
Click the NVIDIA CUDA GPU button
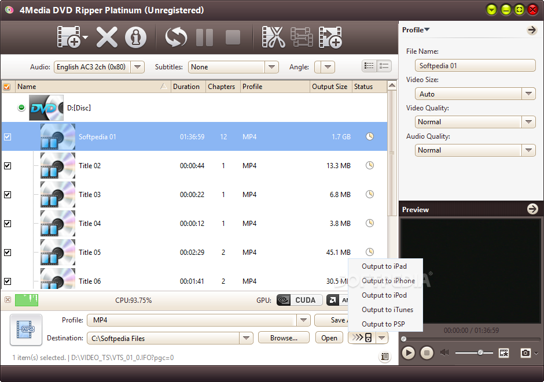pyautogui.click(x=299, y=300)
